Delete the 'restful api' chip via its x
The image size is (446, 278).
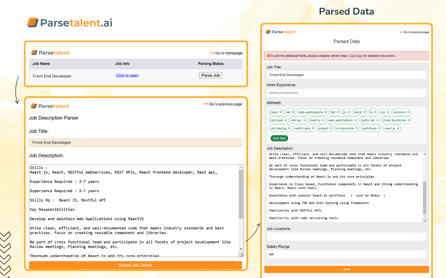click(378, 120)
